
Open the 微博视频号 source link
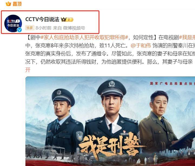pyautogui.click(x=74, y=28)
